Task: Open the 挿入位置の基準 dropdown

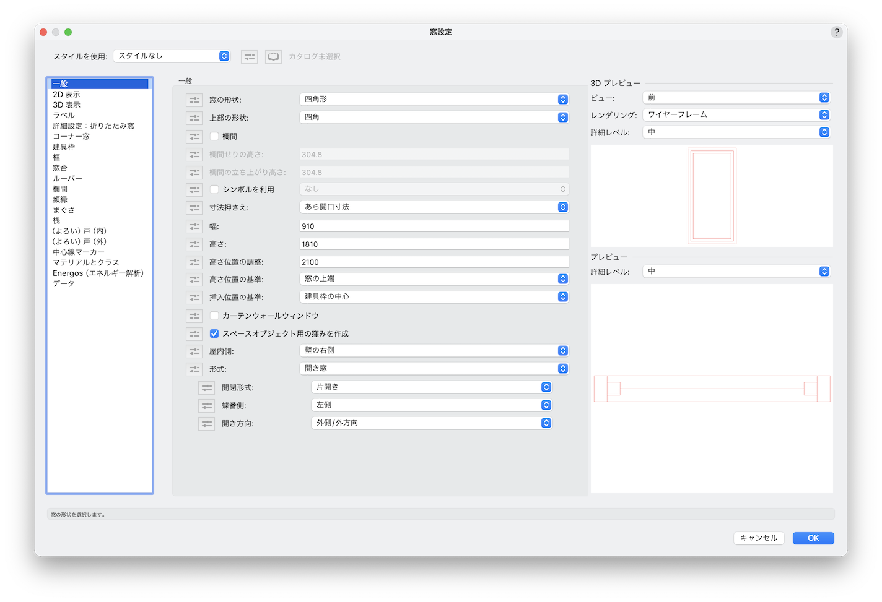Action: [434, 296]
